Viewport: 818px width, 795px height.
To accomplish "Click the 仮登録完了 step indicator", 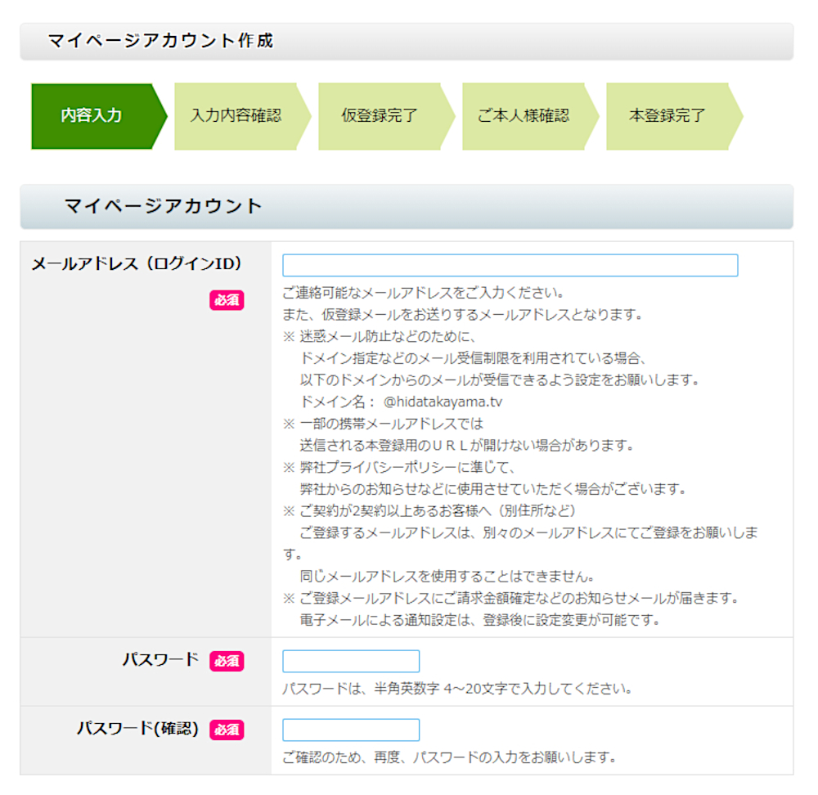I will [380, 116].
